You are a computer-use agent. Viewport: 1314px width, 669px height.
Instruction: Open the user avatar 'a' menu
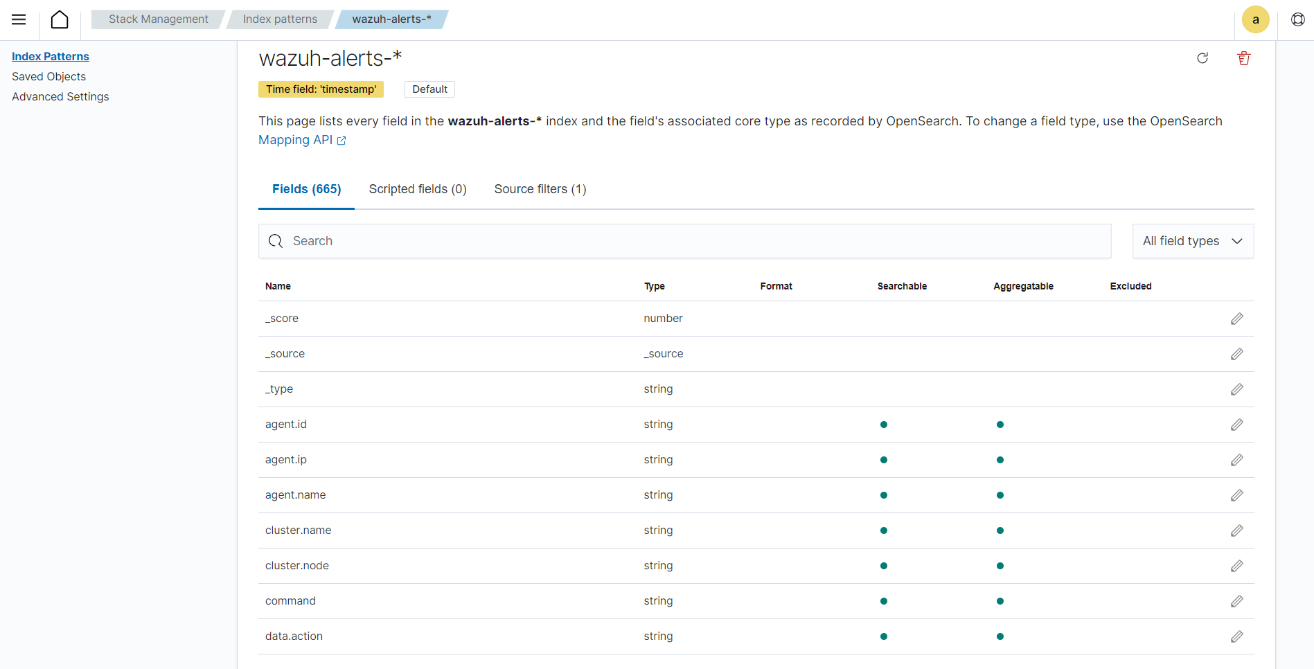coord(1255,19)
